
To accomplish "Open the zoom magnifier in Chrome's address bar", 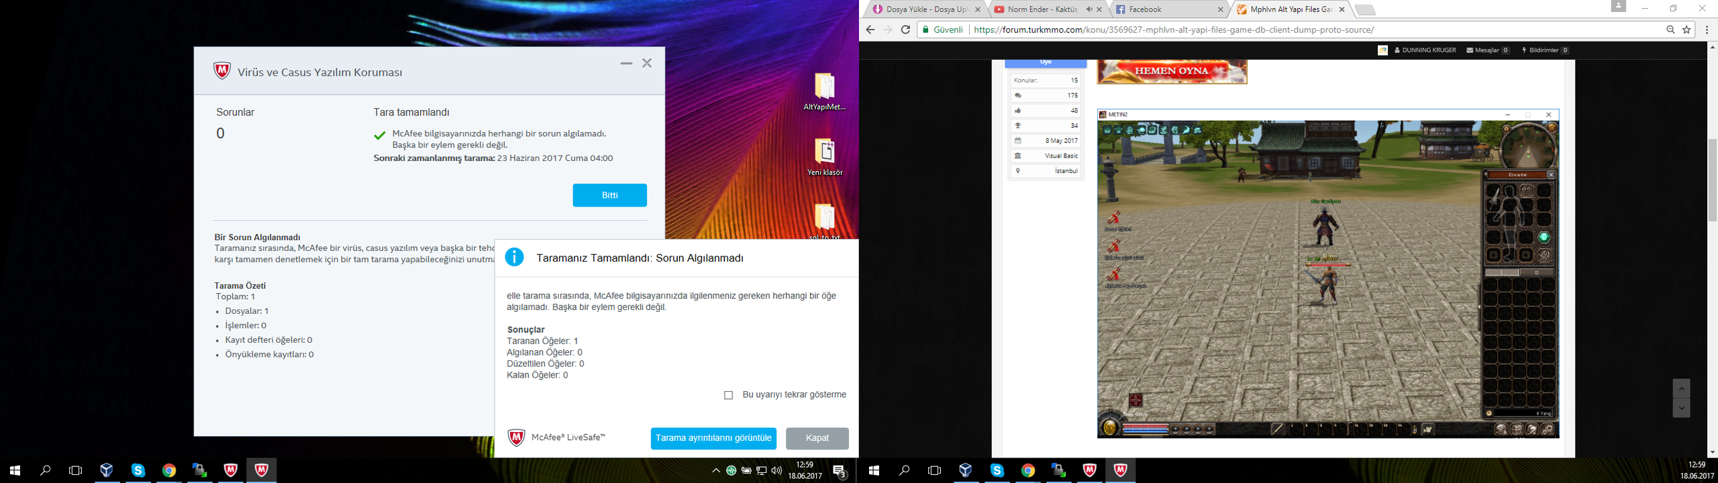I will (x=1671, y=30).
